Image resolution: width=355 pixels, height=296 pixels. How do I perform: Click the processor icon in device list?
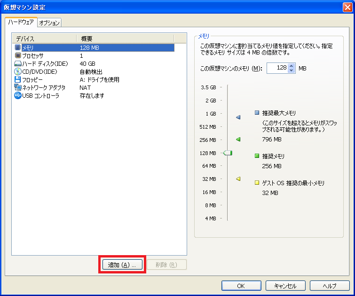click(x=18, y=55)
